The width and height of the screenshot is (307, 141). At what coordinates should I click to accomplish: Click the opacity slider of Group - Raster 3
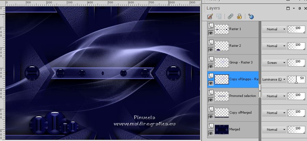[x=296, y=63]
